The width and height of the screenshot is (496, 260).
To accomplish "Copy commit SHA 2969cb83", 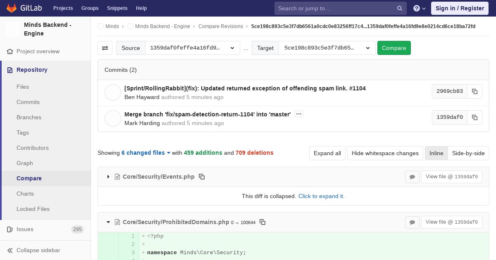I will (x=475, y=91).
